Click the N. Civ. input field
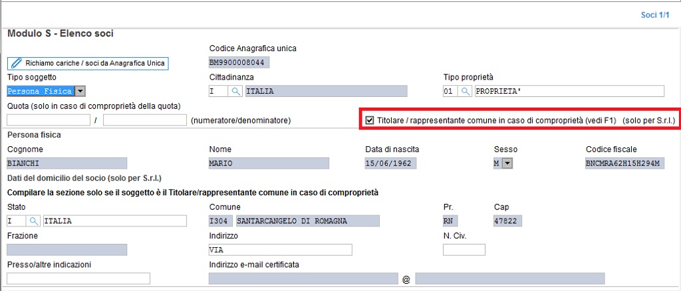 point(464,250)
